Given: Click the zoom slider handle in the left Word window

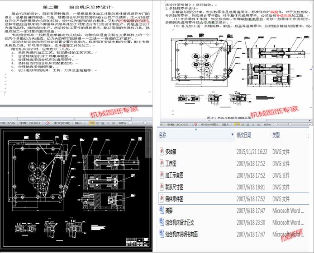Looking at the screenshot, I should tap(145, 123).
